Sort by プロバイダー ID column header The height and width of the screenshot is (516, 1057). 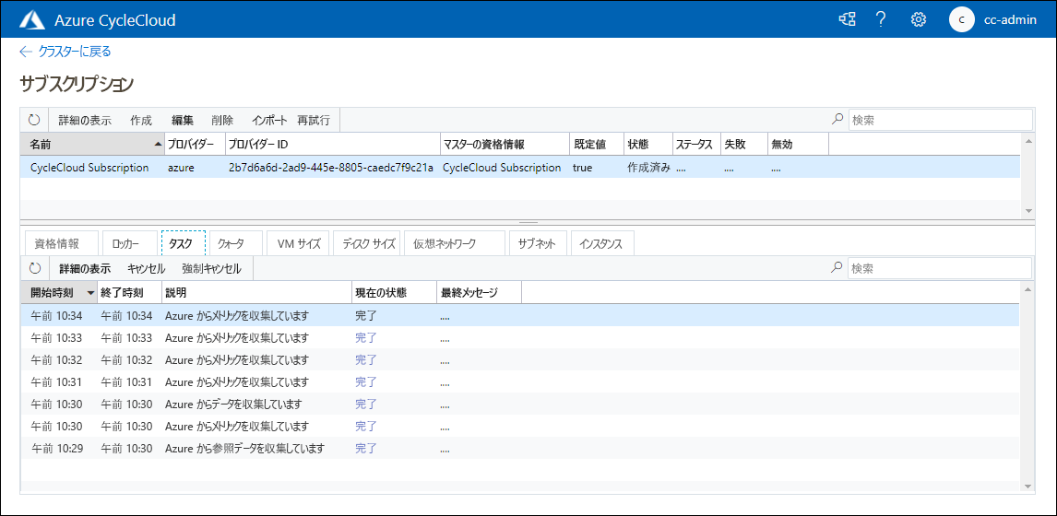[x=330, y=145]
